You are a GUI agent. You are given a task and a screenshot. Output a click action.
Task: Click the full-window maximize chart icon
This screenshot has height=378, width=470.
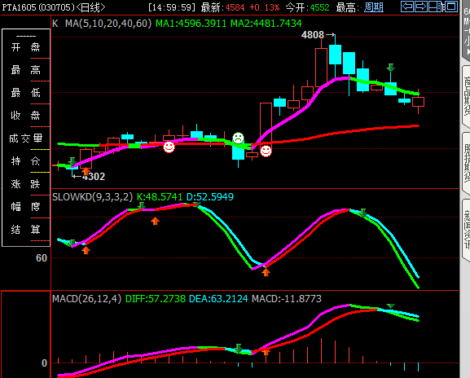(x=450, y=7)
